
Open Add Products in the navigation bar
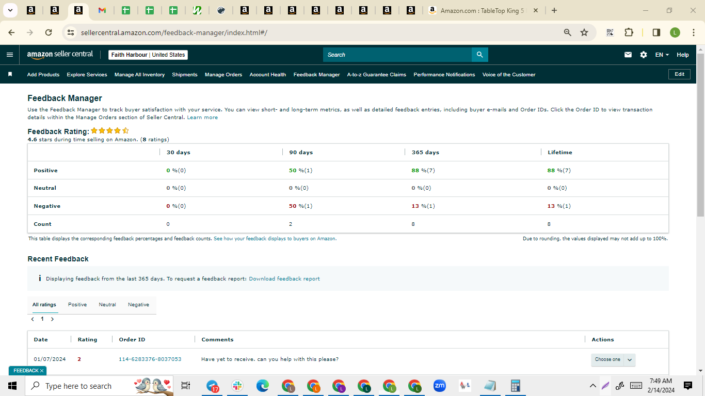(x=43, y=75)
